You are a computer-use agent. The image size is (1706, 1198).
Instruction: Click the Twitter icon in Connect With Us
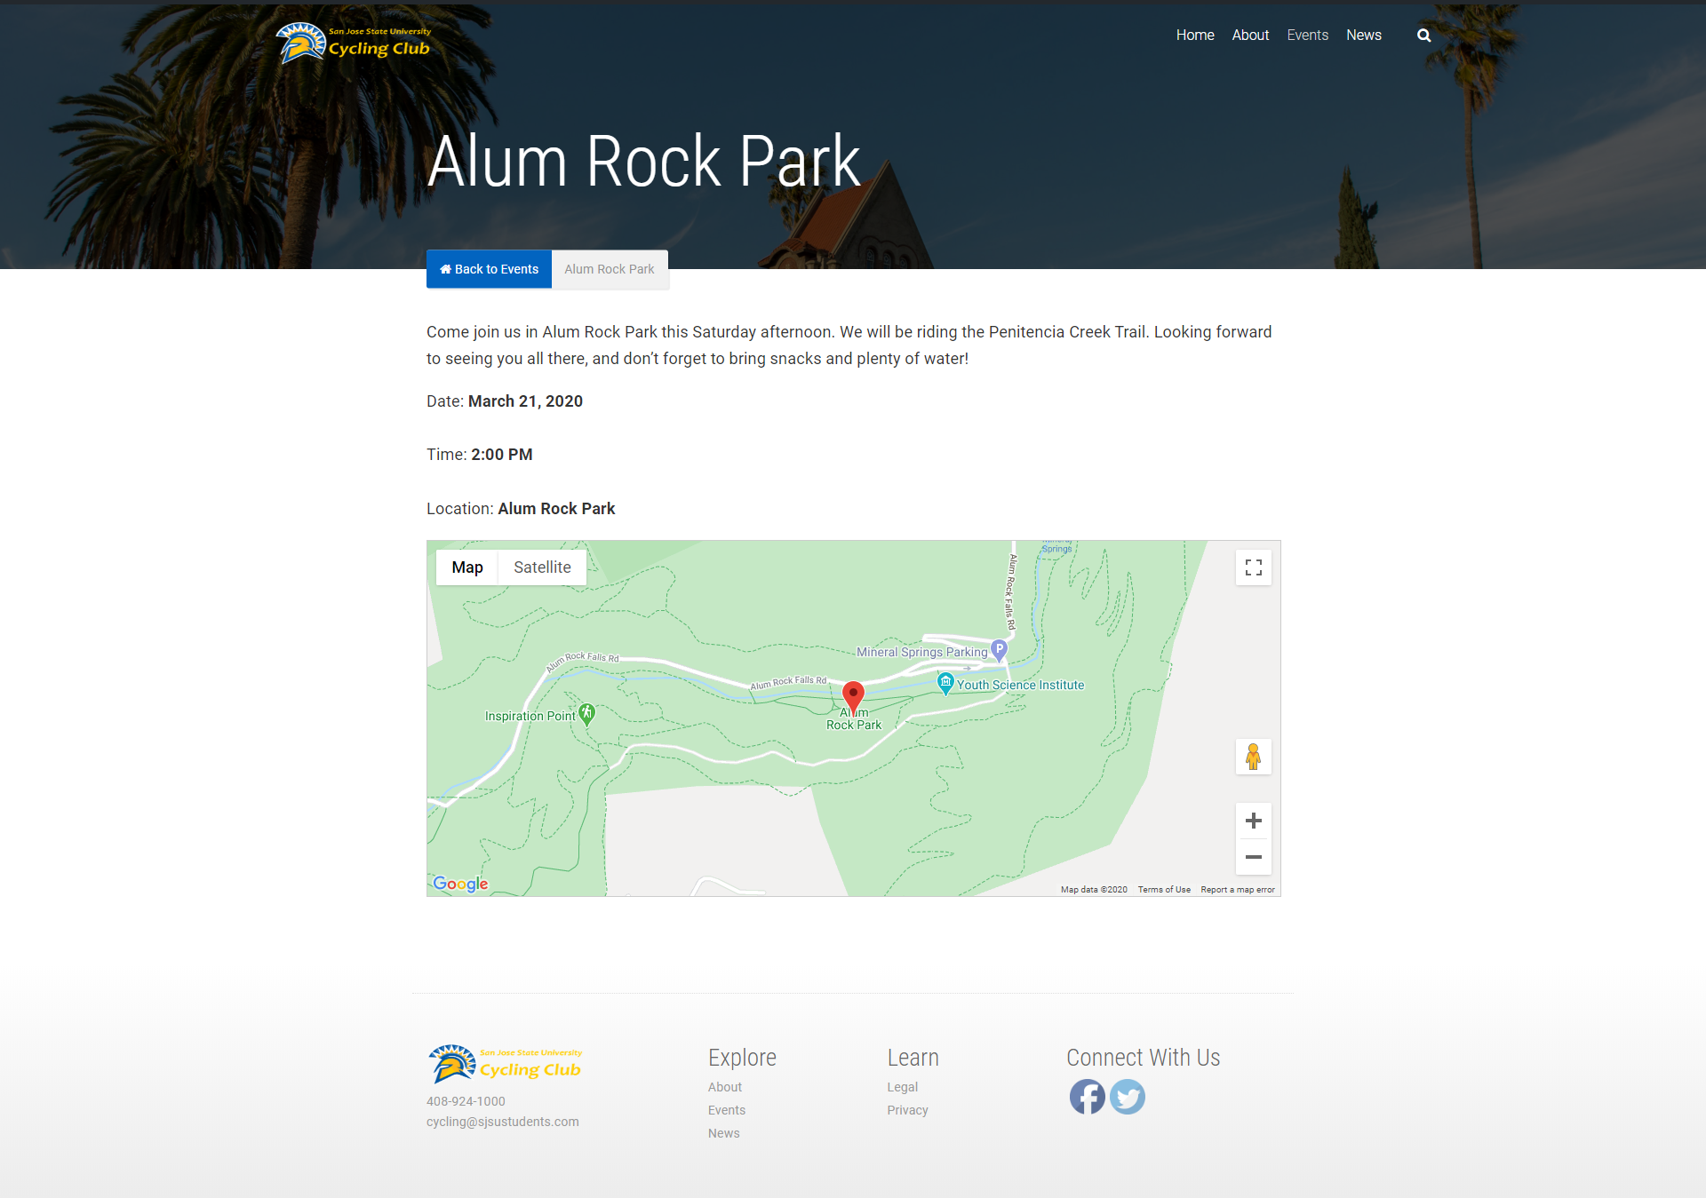tap(1126, 1097)
